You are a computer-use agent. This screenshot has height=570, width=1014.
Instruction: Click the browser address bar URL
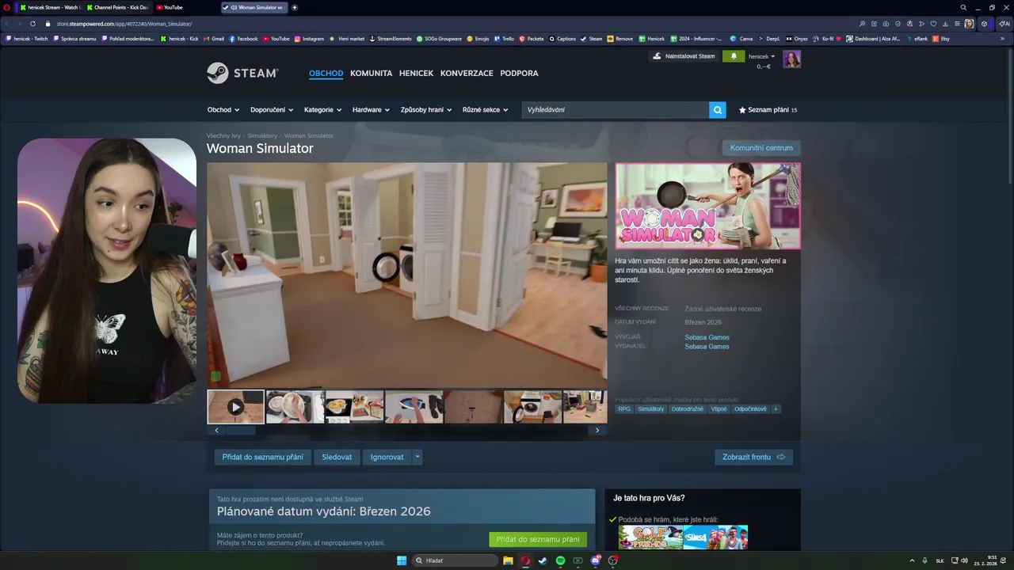click(x=124, y=24)
